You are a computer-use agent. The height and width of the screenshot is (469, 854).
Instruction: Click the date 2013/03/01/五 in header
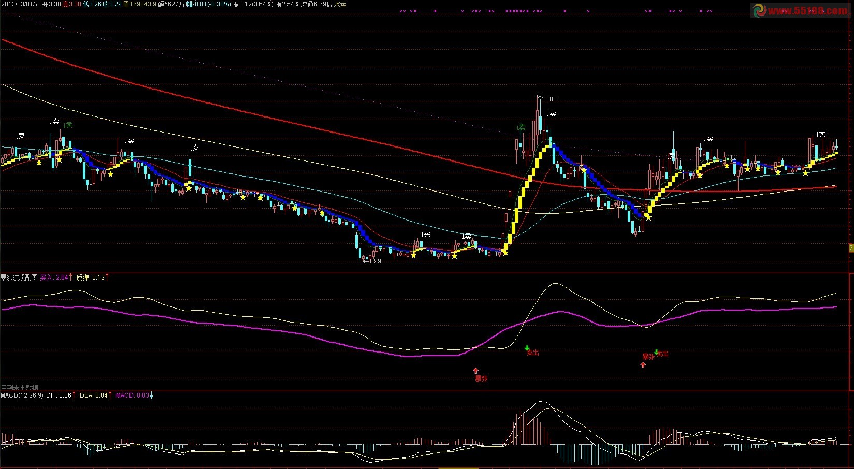20,4
